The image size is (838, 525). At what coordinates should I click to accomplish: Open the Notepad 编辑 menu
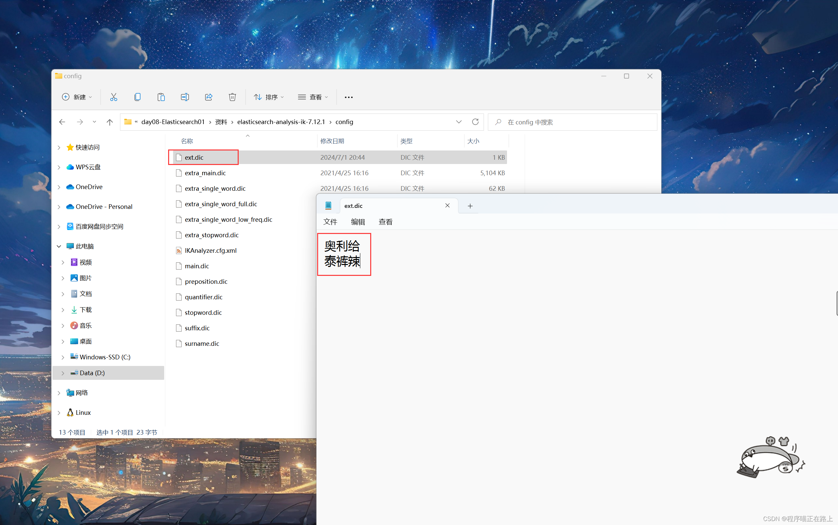point(358,222)
